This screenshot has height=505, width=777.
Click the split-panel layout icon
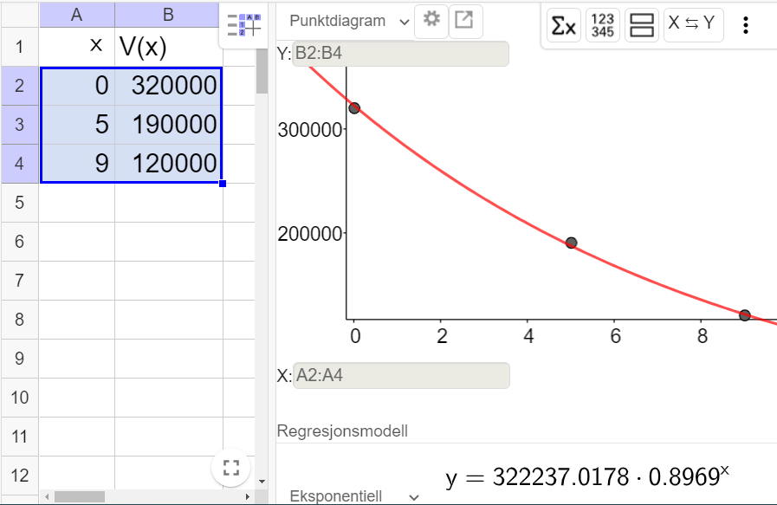pos(641,25)
